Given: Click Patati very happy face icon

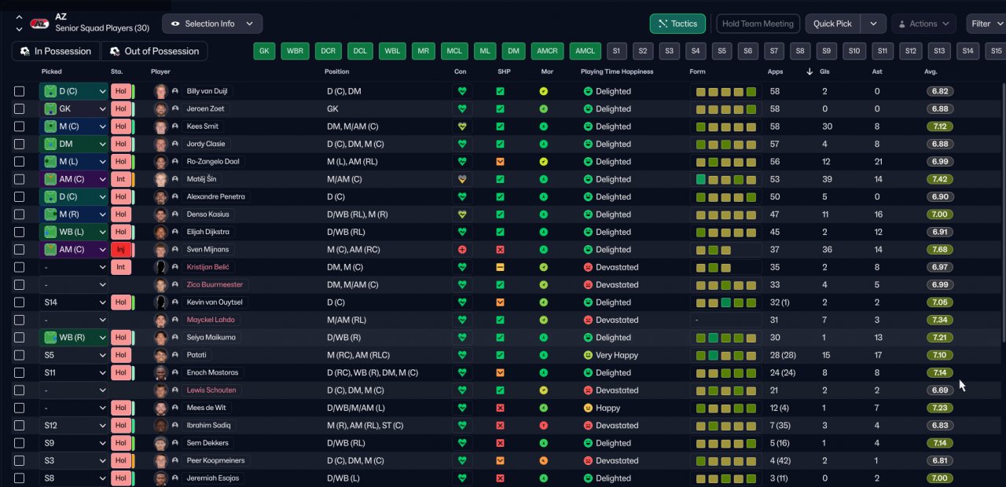Looking at the screenshot, I should 587,355.
